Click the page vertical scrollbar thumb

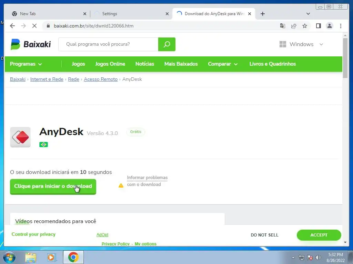[345, 58]
